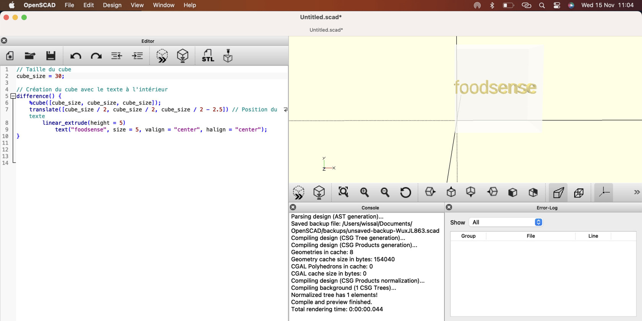Open Siri from the menu bar
This screenshot has height=321, width=642.
[571, 5]
